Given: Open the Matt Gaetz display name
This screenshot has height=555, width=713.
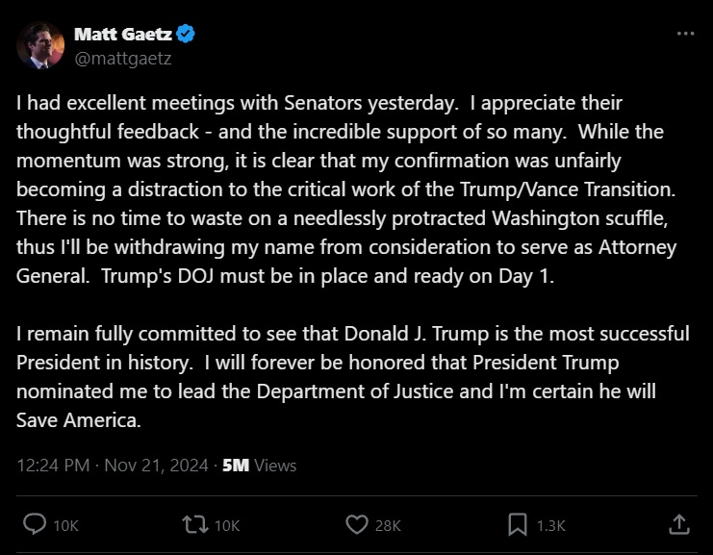Looking at the screenshot, I should pyautogui.click(x=123, y=34).
